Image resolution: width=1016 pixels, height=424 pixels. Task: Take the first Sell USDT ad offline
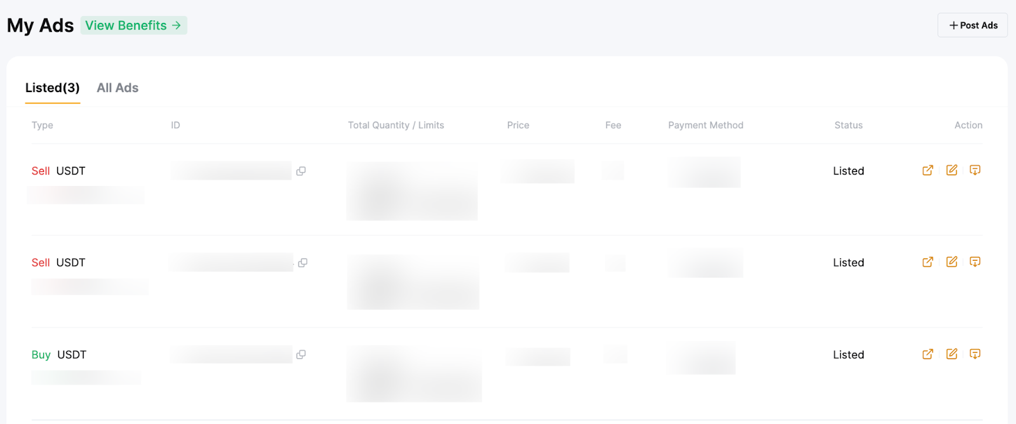[975, 170]
